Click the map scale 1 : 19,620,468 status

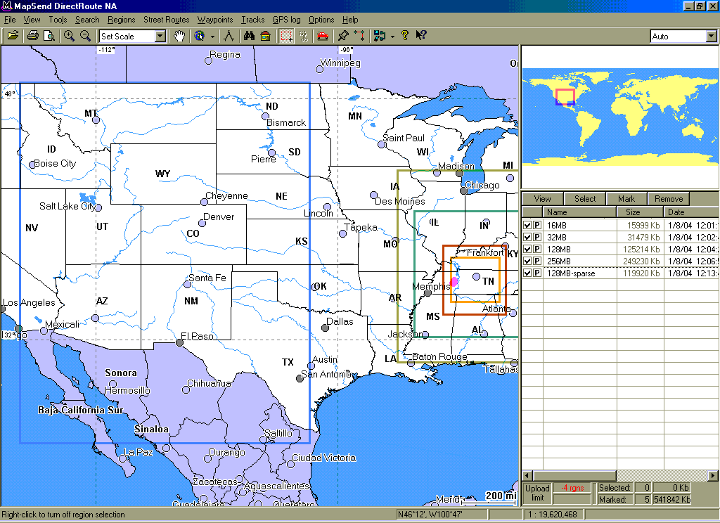tap(553, 515)
